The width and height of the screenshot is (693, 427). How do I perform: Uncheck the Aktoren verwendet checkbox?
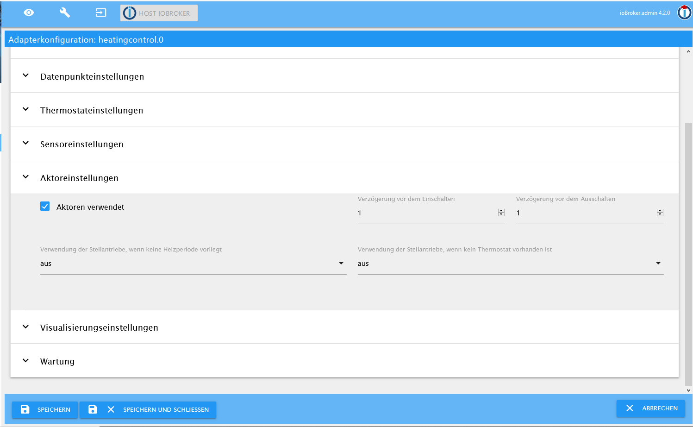pos(45,206)
